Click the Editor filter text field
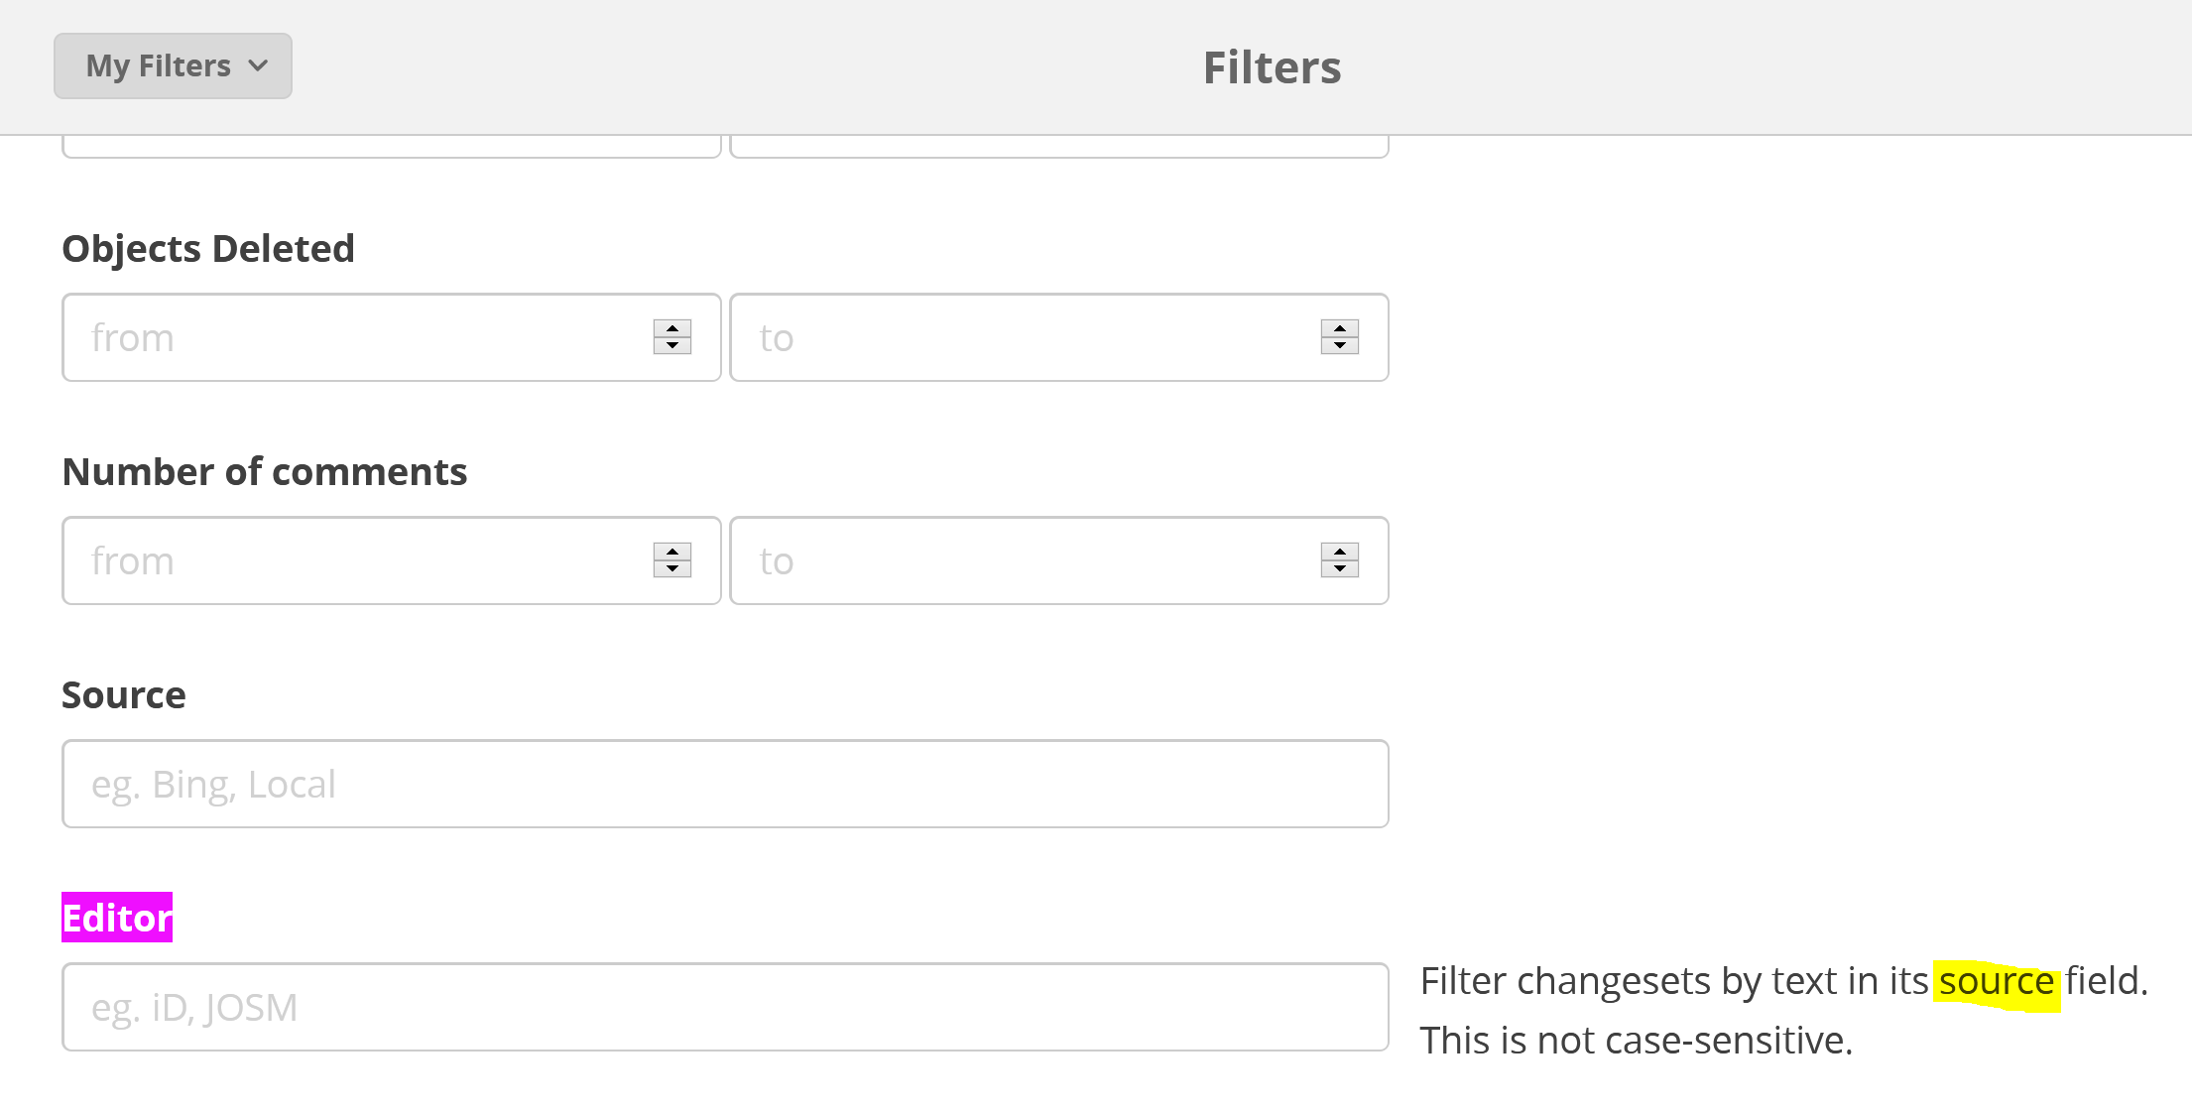The height and width of the screenshot is (1114, 2192). click(x=724, y=1007)
